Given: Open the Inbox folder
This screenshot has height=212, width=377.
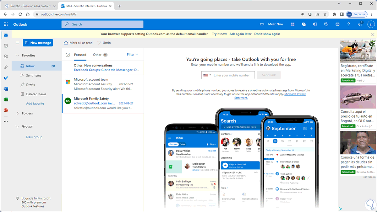Looking at the screenshot, I should [37, 66].
